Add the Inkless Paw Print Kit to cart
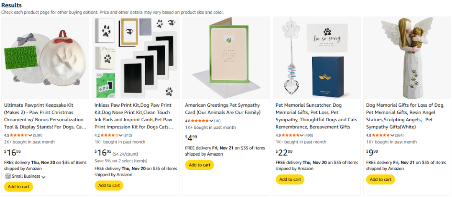Image resolution: width=452 pixels, height=197 pixels. [109, 185]
